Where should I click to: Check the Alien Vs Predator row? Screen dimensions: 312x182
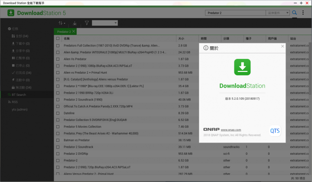pyautogui.click(x=58, y=59)
